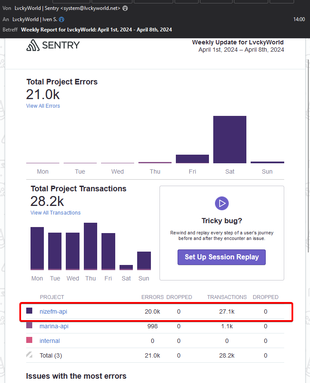The width and height of the screenshot is (310, 383).
Task: Click the nizefm-api dark purple color square
Action: [29, 311]
